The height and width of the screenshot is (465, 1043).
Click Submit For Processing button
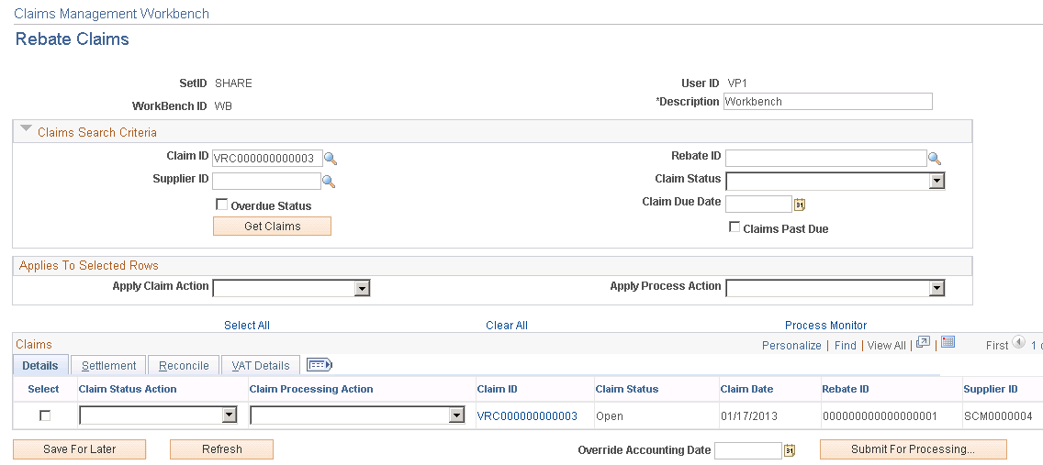pos(913,449)
